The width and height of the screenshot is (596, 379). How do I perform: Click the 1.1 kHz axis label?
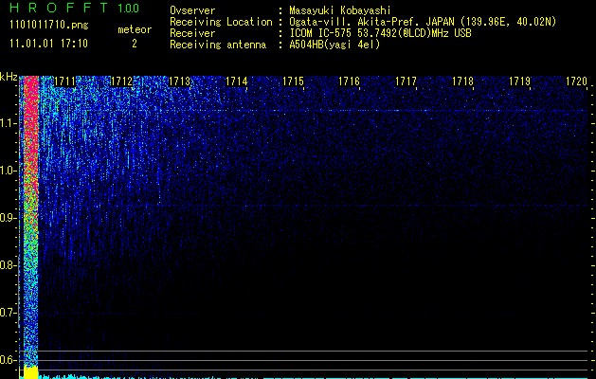click(x=9, y=123)
